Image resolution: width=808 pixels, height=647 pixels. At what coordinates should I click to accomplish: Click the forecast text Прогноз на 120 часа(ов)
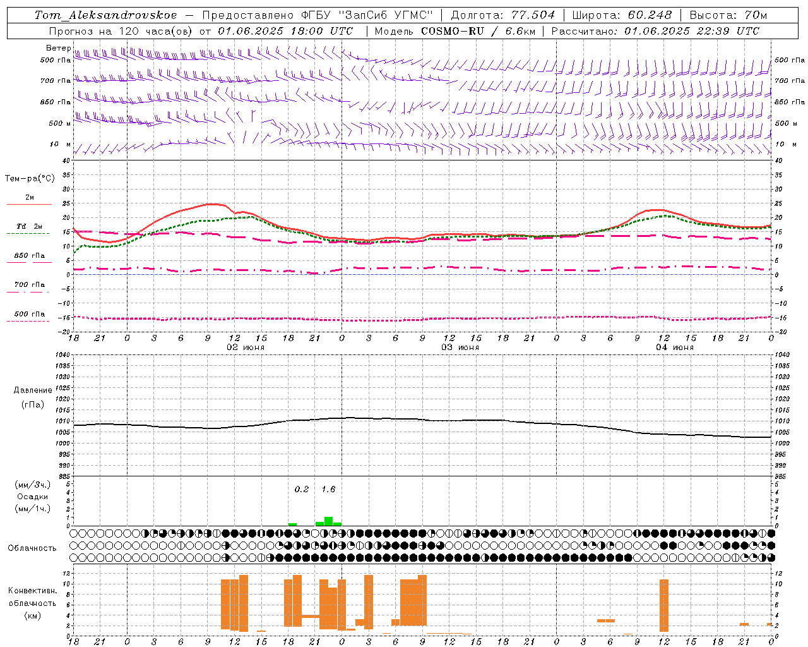tap(121, 31)
